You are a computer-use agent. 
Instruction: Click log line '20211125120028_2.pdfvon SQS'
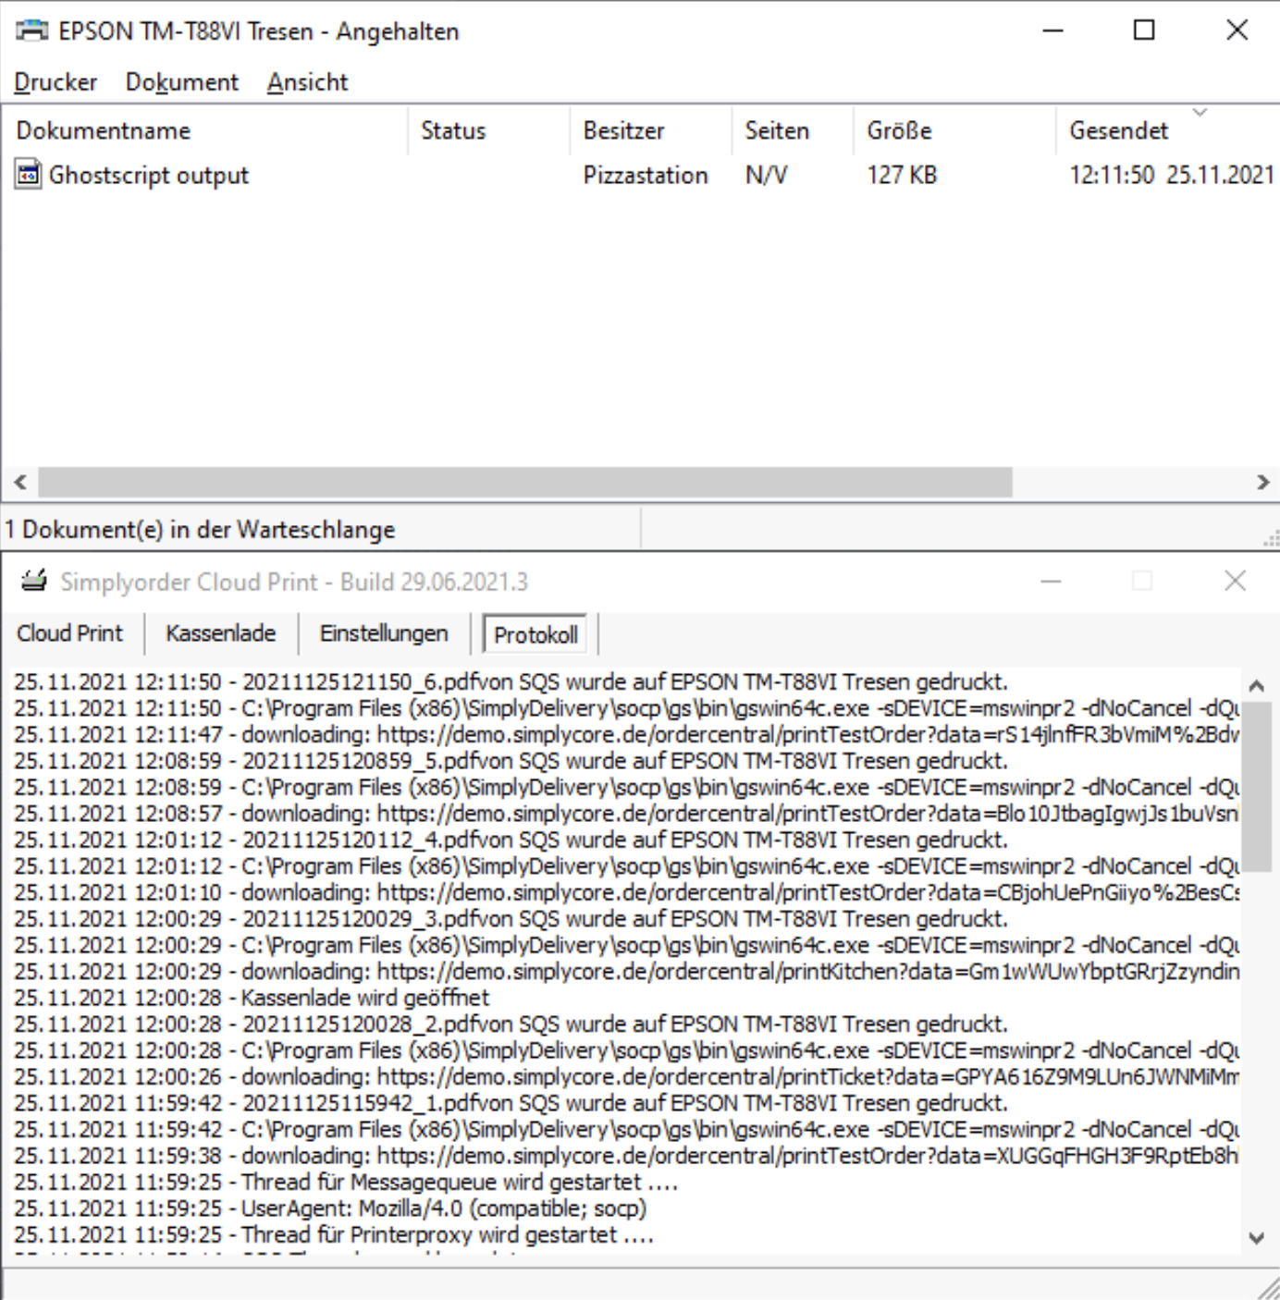point(511,1024)
